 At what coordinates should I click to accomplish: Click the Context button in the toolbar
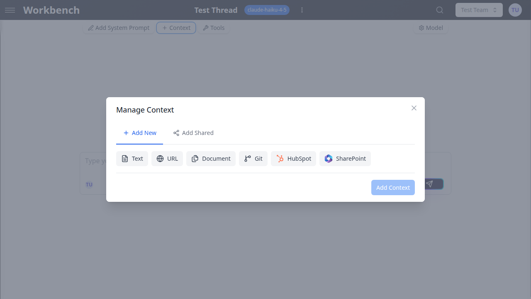(176, 27)
